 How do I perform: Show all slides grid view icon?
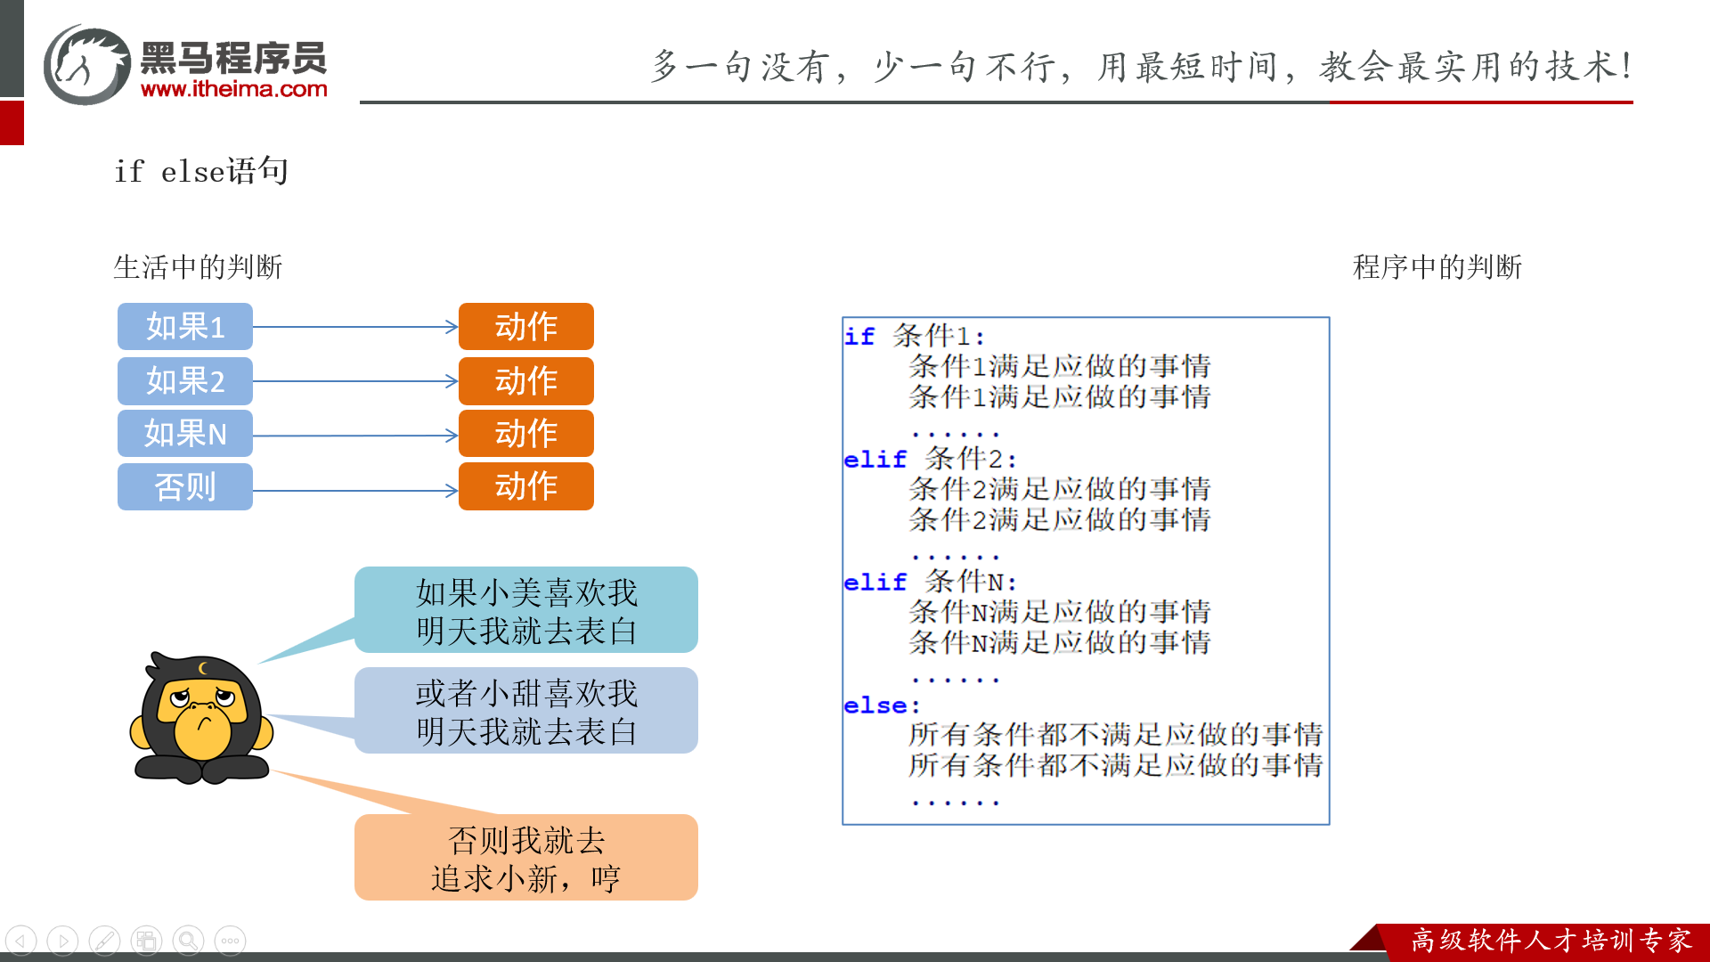coord(146,941)
